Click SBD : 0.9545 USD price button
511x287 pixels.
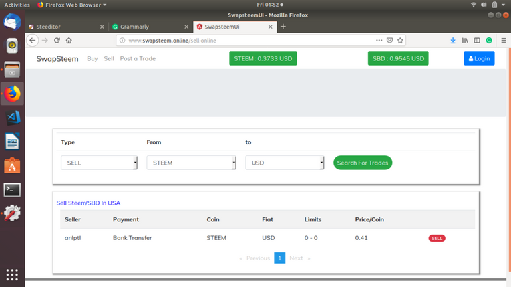(x=399, y=58)
